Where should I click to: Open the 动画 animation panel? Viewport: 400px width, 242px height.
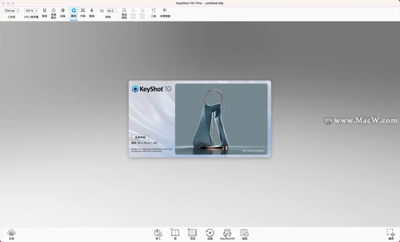point(210,234)
